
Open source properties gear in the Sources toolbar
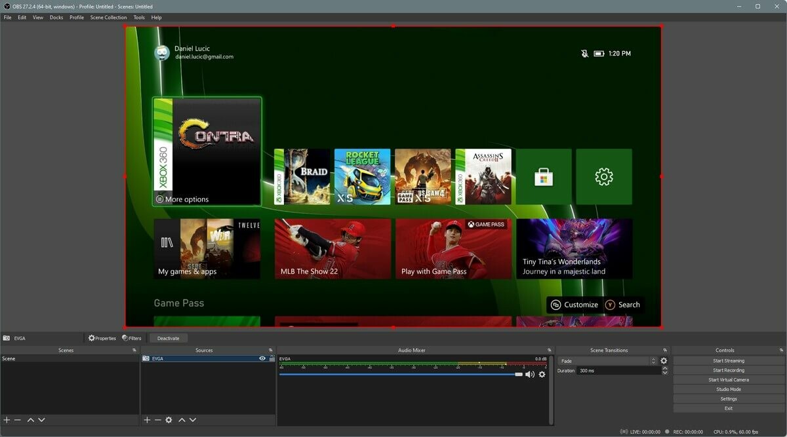coord(169,420)
